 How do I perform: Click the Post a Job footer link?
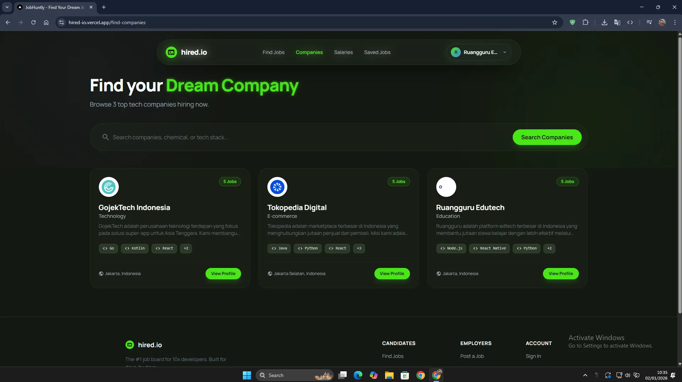click(472, 356)
